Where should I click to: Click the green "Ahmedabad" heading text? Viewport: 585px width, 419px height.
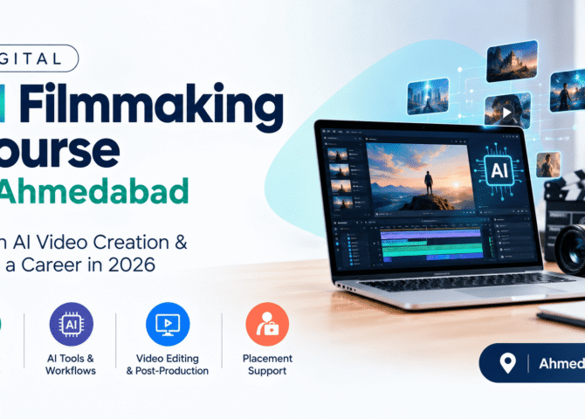(x=93, y=191)
